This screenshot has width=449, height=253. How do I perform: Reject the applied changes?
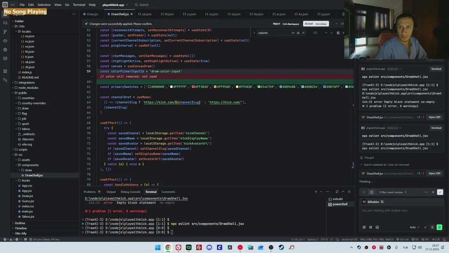[x=286, y=24]
